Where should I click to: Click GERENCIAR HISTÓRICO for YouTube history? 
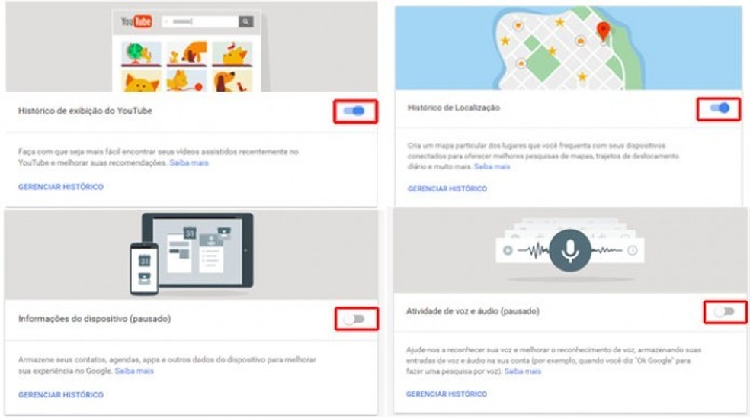[61, 187]
